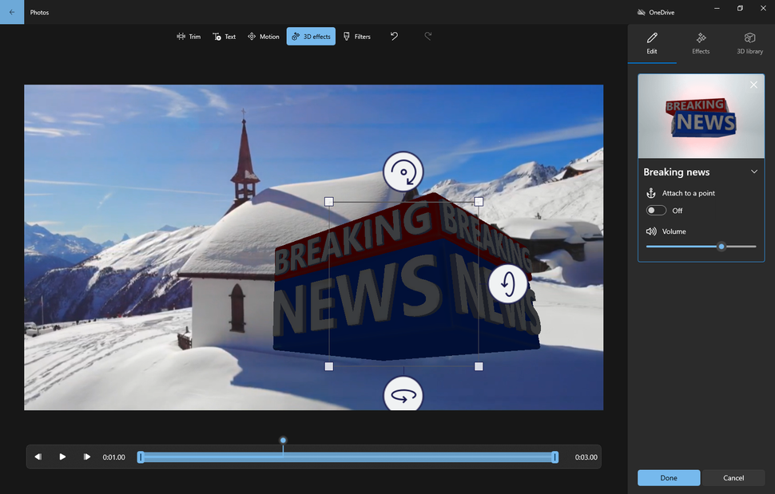Collapse the Breaking news options

pos(754,172)
